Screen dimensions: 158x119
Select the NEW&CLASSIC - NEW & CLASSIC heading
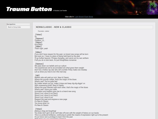54,27
